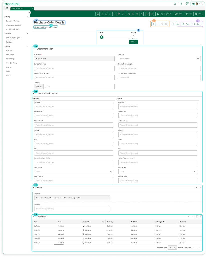Screen dimensions: 206x257
Task: Collapse the Notes section
Action: 34,188
